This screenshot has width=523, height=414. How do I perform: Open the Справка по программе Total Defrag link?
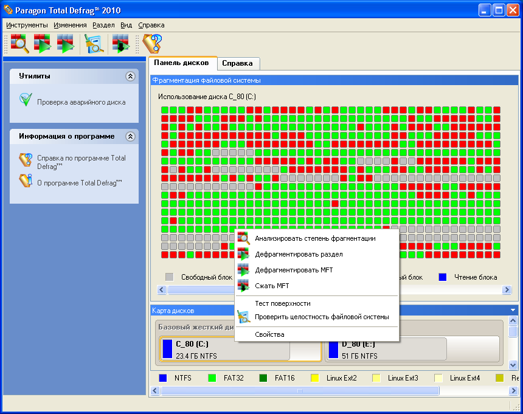click(81, 162)
